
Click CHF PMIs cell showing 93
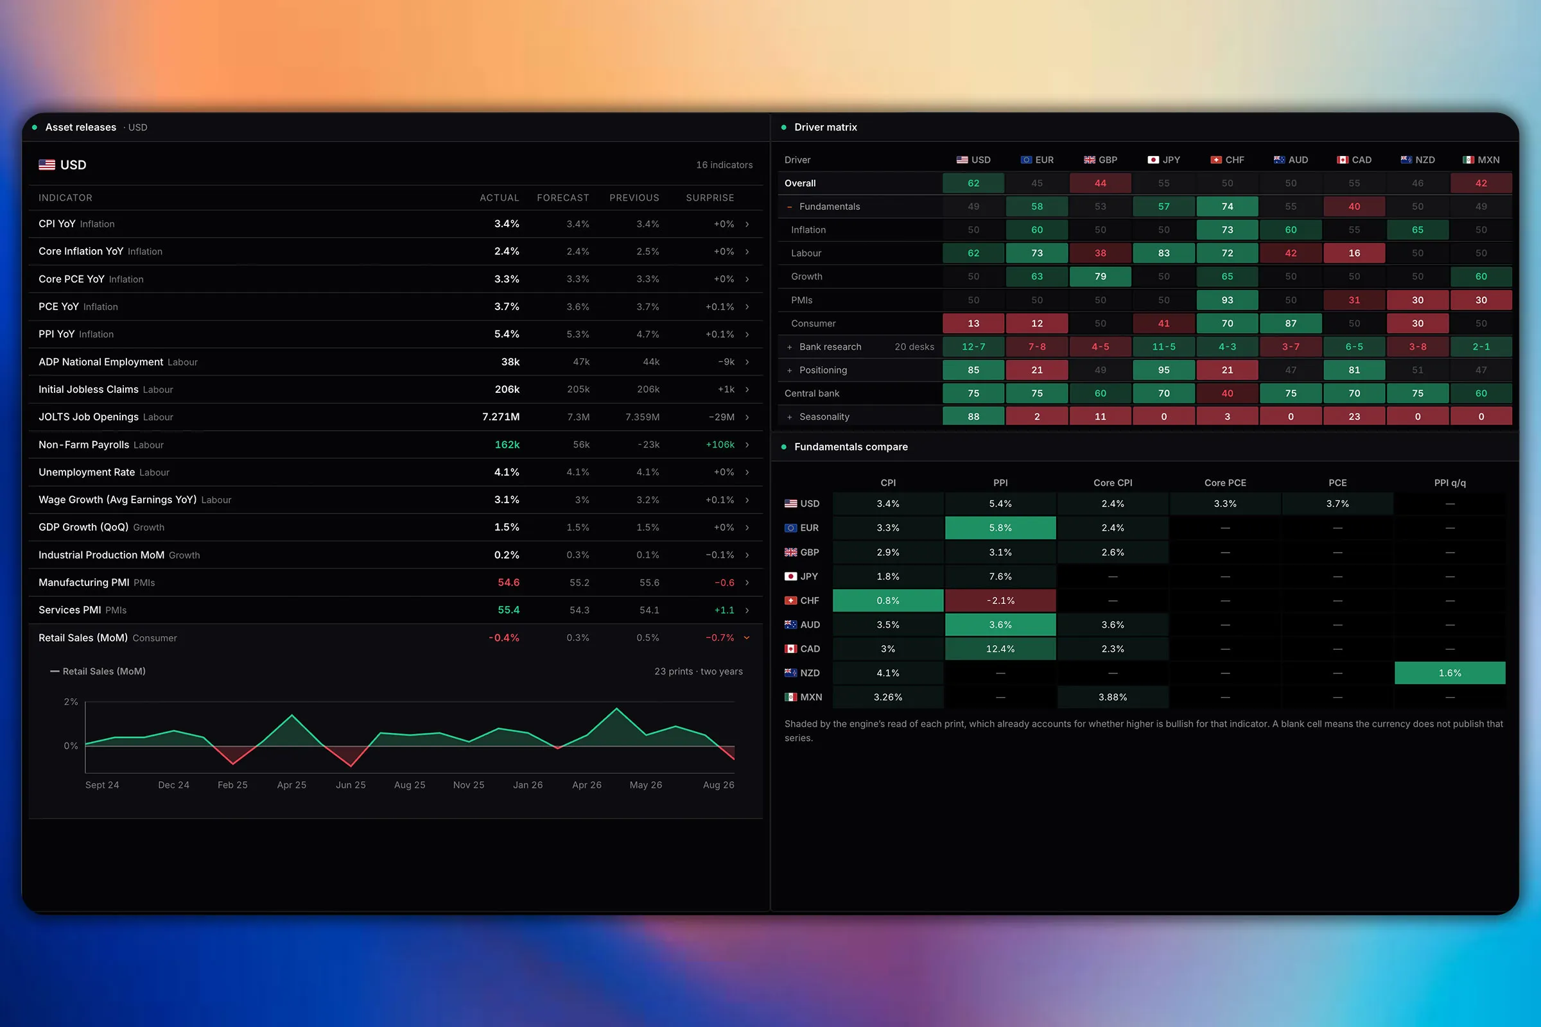1227,300
